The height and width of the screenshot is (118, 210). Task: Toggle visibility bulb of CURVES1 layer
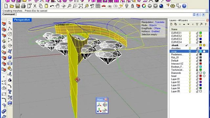tap(190, 33)
